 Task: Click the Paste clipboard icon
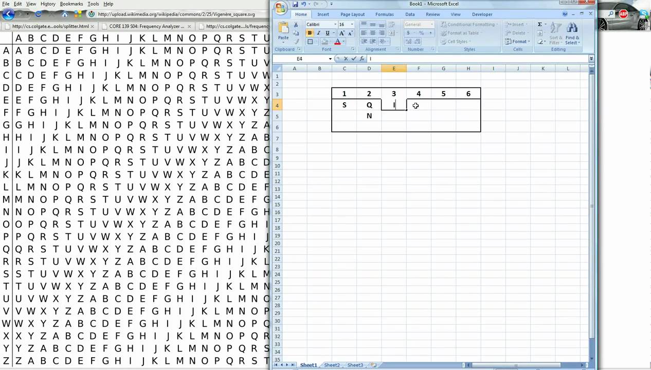tap(283, 28)
